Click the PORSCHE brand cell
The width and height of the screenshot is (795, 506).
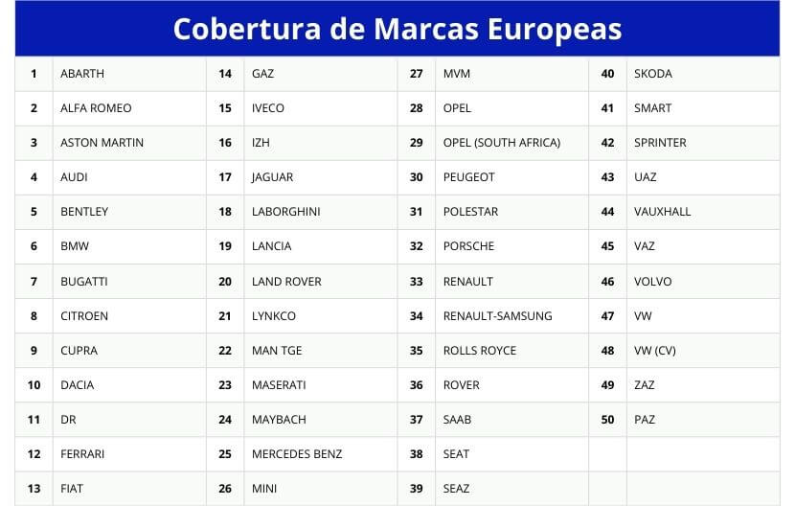pyautogui.click(x=468, y=246)
